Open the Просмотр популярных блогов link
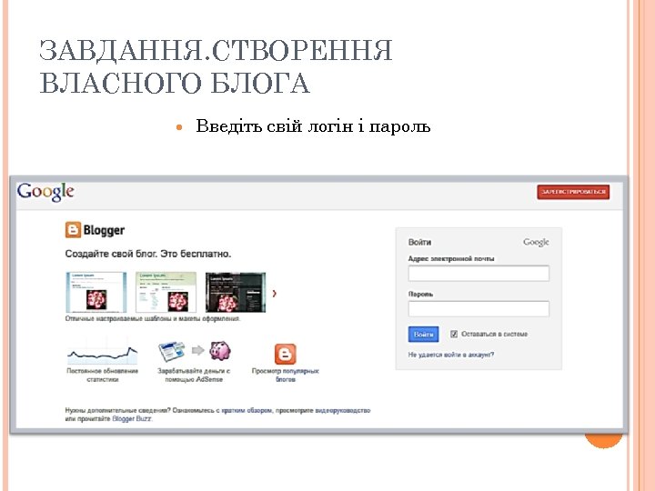The image size is (655, 491). pyautogui.click(x=286, y=375)
